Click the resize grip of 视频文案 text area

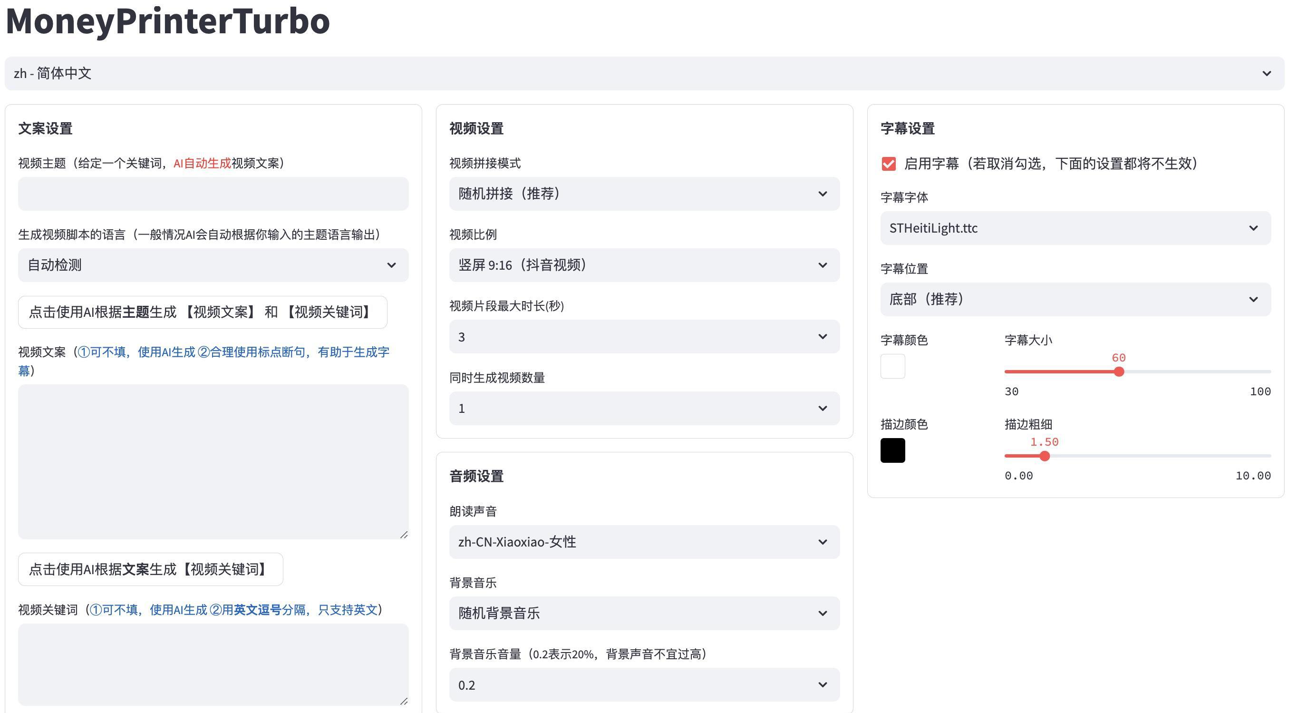(404, 535)
